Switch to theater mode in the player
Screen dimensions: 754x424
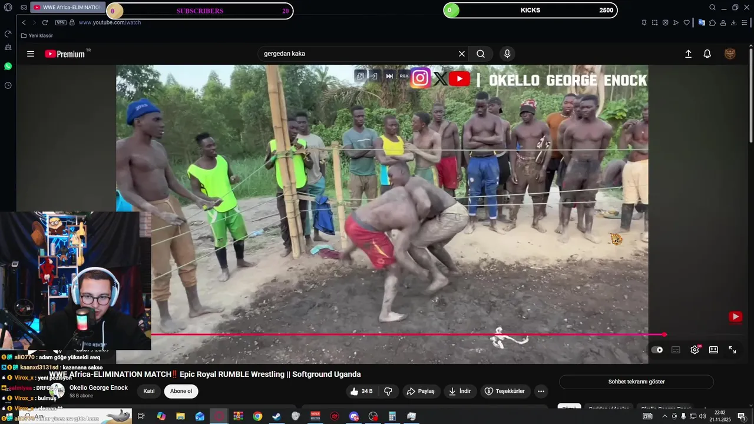713,350
